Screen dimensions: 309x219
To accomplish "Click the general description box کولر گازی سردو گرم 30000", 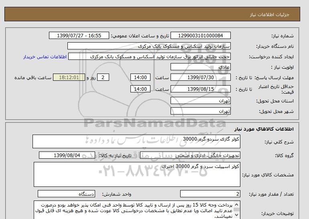I will [136, 141].
